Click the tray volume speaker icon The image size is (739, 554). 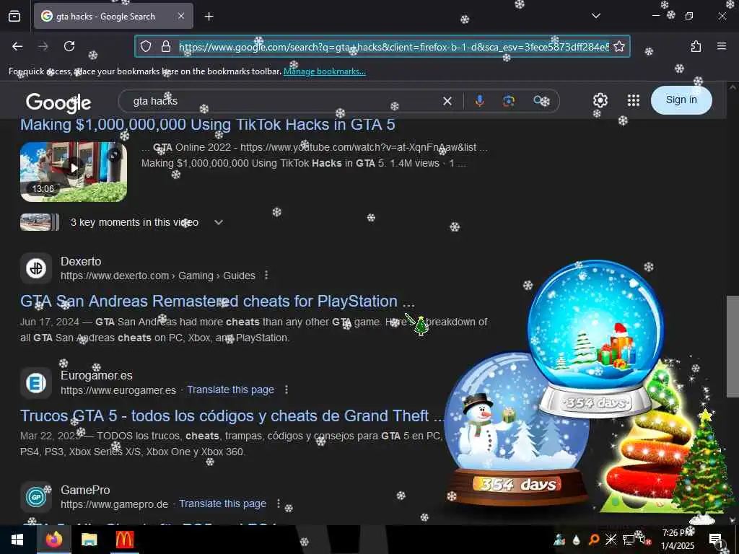tap(644, 540)
